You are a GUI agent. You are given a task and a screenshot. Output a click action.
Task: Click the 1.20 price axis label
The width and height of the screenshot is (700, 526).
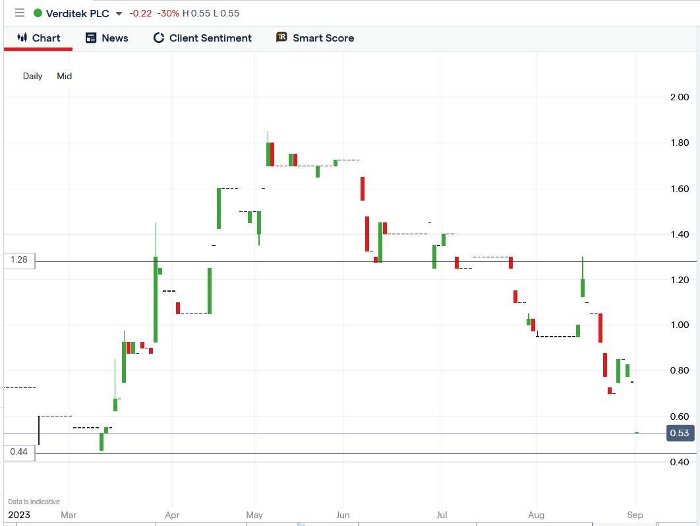pos(680,280)
